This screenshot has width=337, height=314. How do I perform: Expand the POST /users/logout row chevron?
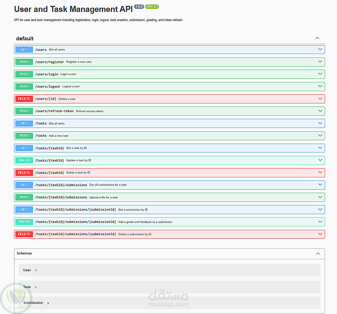point(320,86)
